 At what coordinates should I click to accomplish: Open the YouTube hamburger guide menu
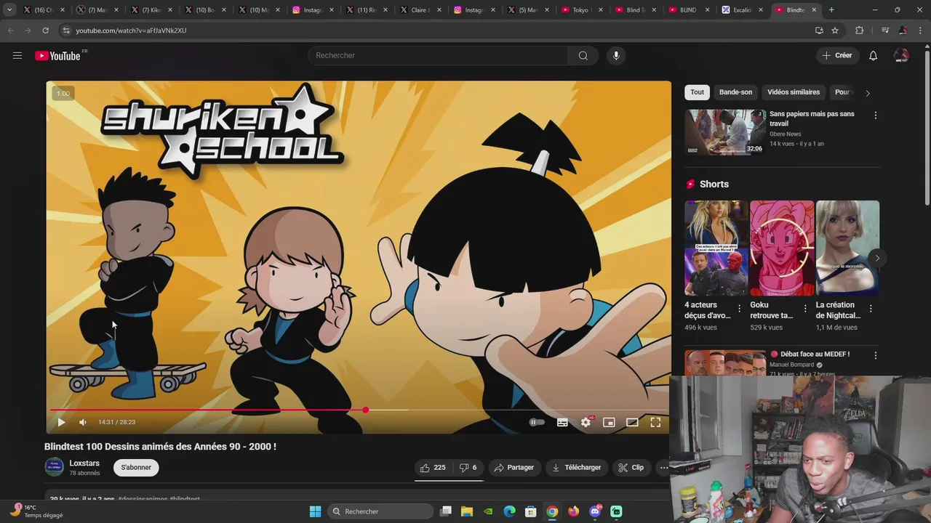pyautogui.click(x=17, y=55)
